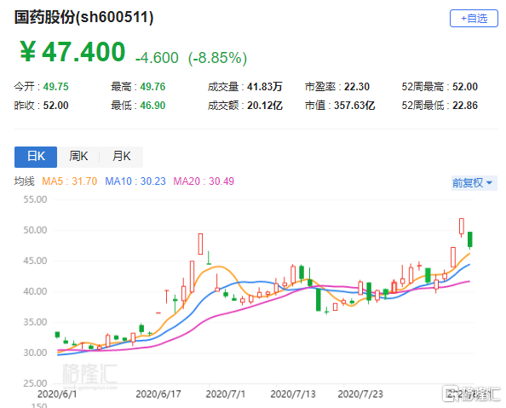Select the 市盈率 value 22.30
The height and width of the screenshot is (408, 506).
(x=357, y=87)
